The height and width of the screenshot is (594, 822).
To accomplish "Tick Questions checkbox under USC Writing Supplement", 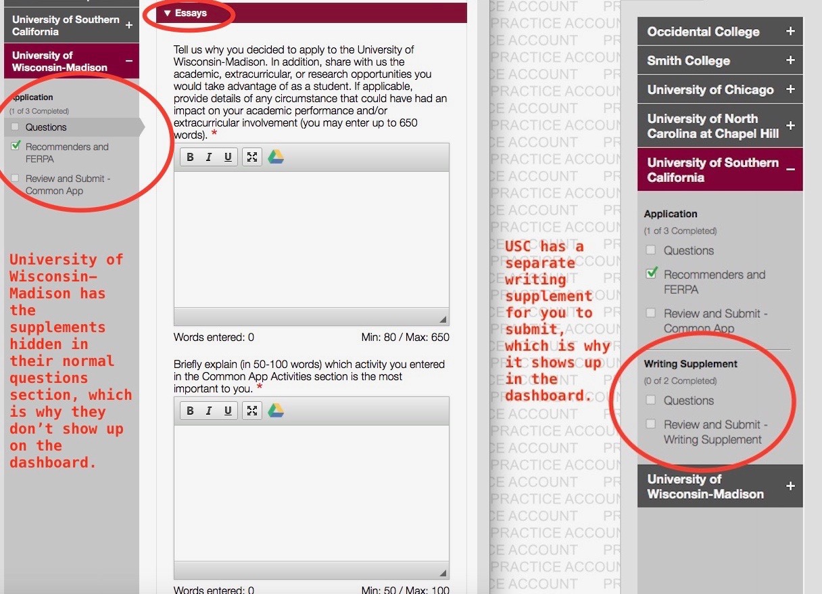I will 650,400.
